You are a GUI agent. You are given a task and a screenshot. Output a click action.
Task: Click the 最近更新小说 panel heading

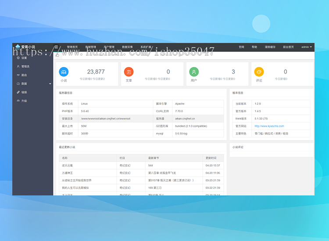click(67, 147)
